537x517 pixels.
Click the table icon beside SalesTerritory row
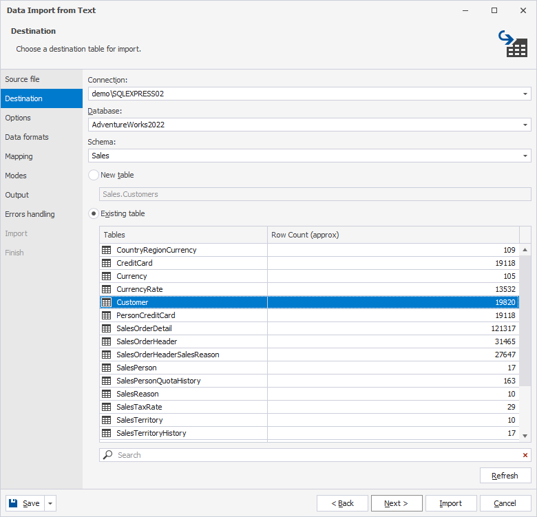tap(107, 420)
